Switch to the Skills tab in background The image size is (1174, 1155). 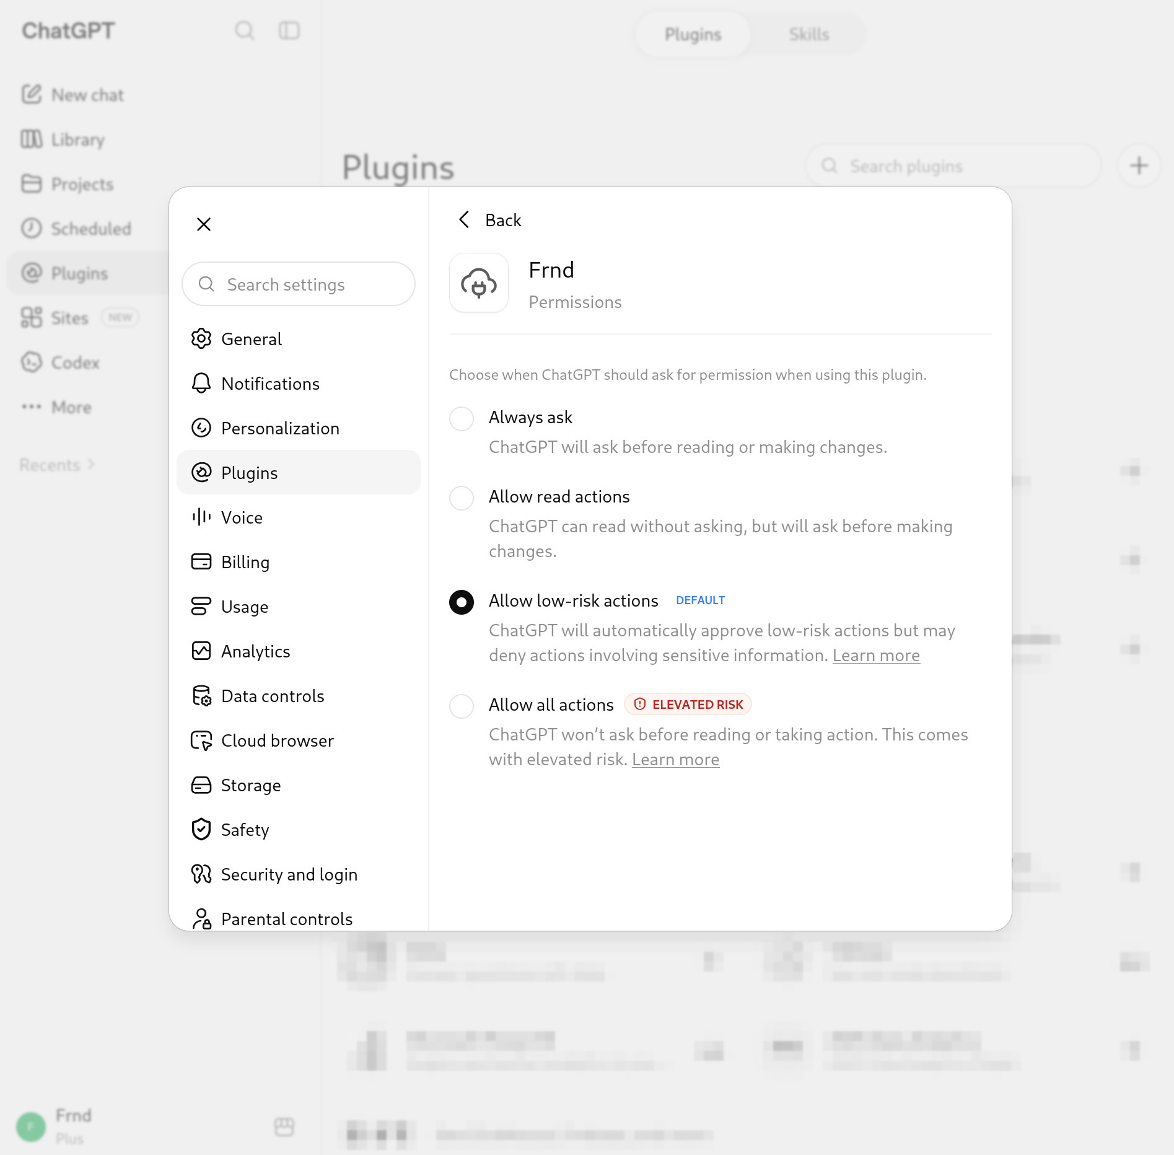[808, 34]
